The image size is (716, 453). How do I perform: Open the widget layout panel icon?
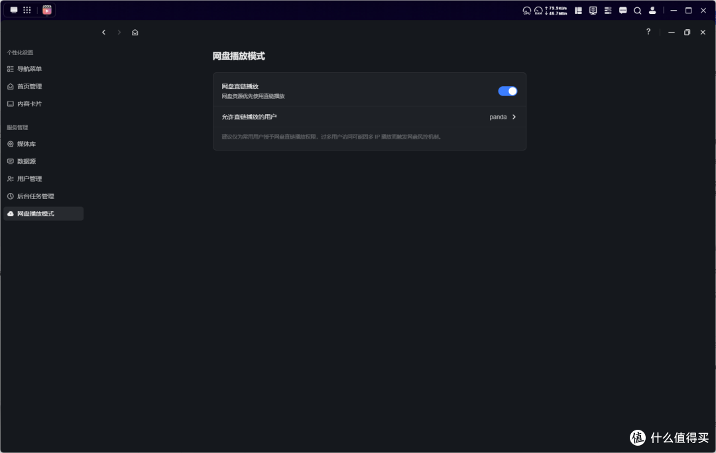pyautogui.click(x=578, y=11)
